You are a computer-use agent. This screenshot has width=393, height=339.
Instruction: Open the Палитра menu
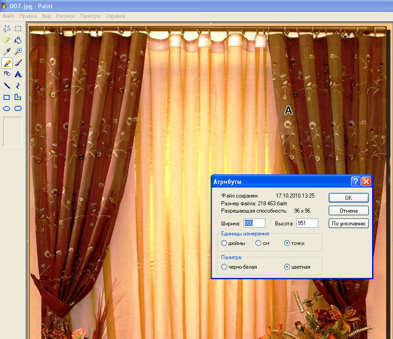coord(90,16)
